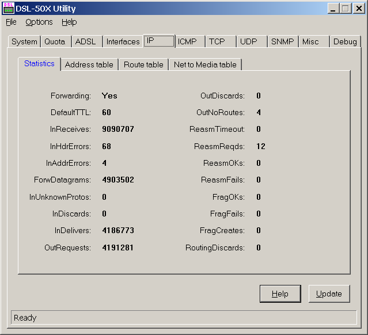This screenshot has width=368, height=335.
Task: Switch to the SNMP tab
Action: point(282,41)
